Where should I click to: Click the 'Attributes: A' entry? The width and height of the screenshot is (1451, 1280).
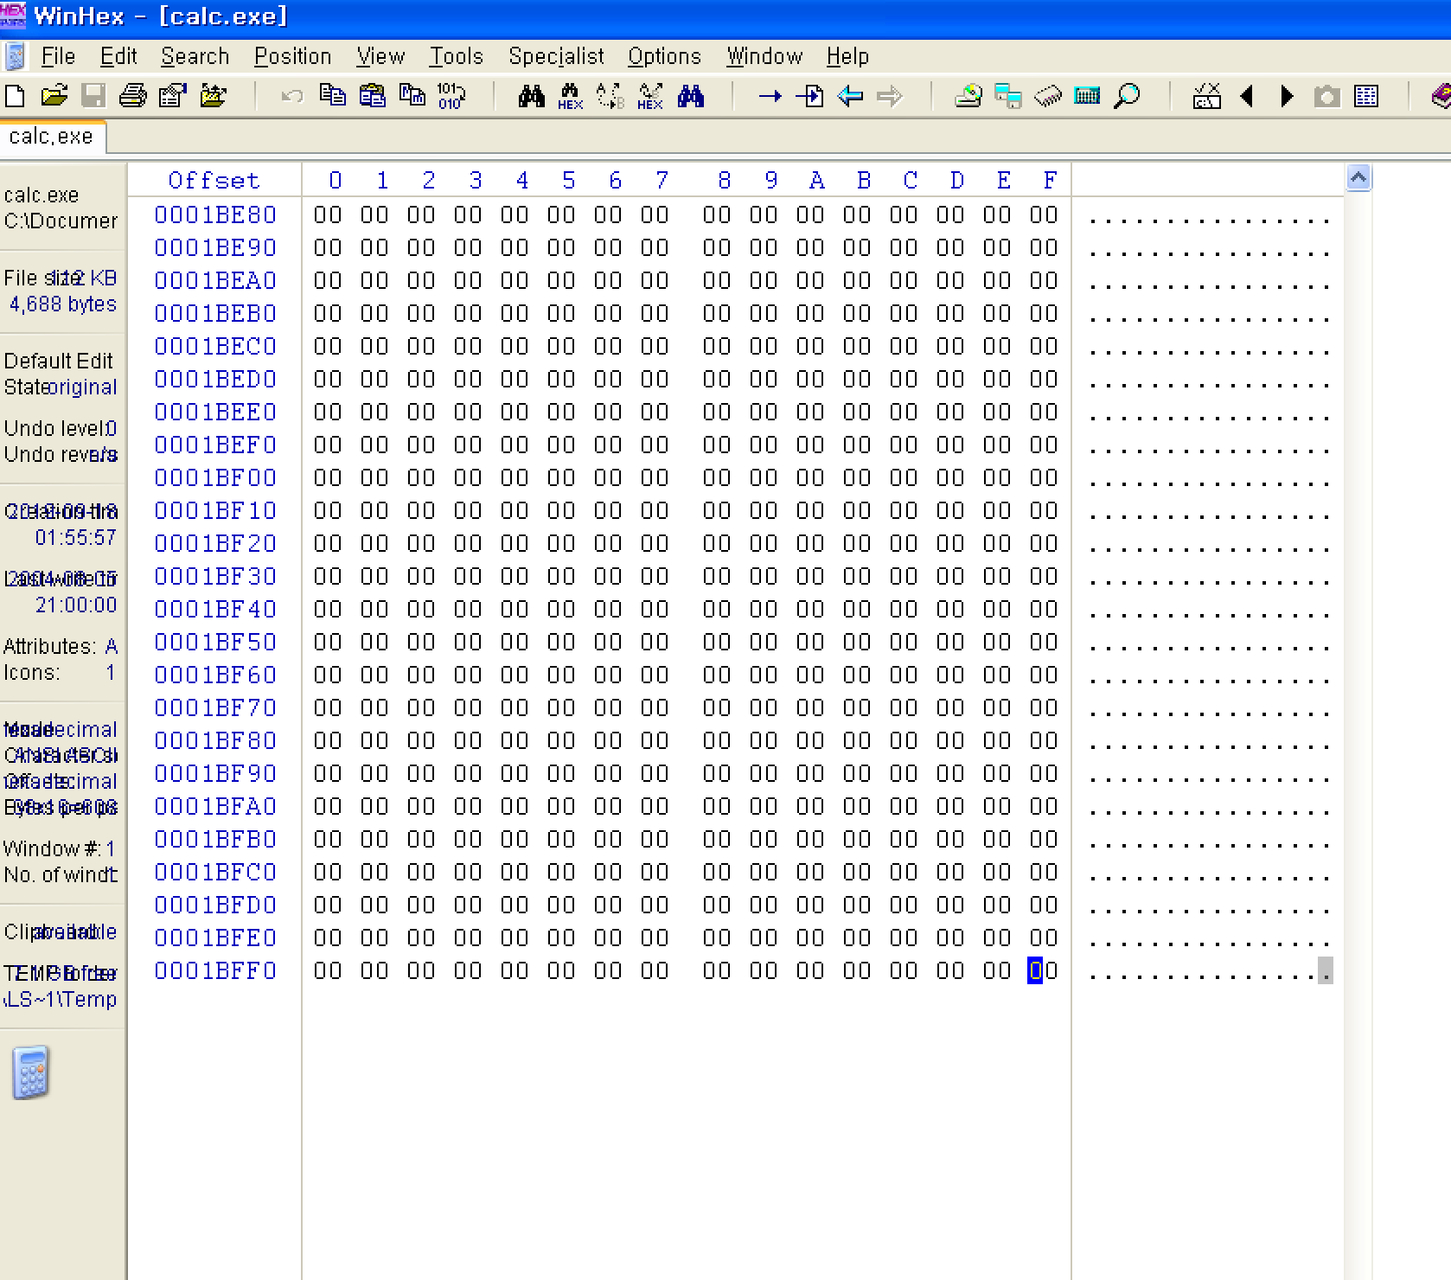point(61,646)
